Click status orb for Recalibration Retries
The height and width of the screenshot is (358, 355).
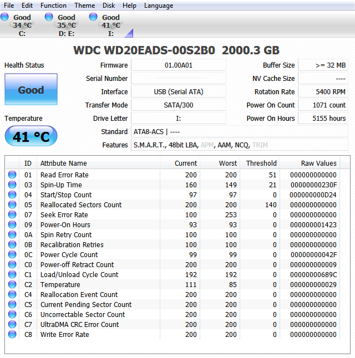click(12, 244)
